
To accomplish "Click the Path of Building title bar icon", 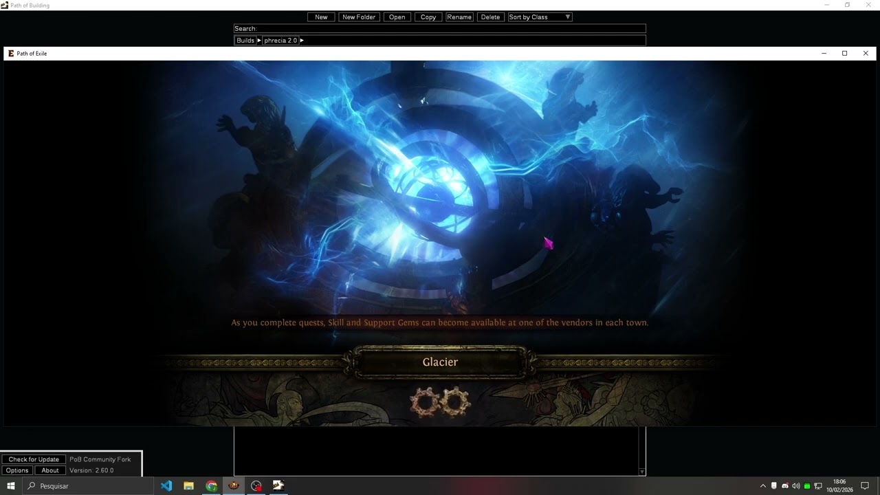I will coord(5,5).
